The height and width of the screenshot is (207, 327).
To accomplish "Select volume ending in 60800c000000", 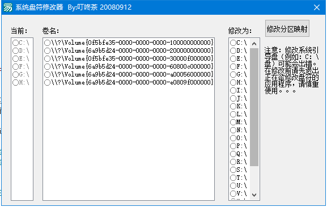I will [129, 66].
